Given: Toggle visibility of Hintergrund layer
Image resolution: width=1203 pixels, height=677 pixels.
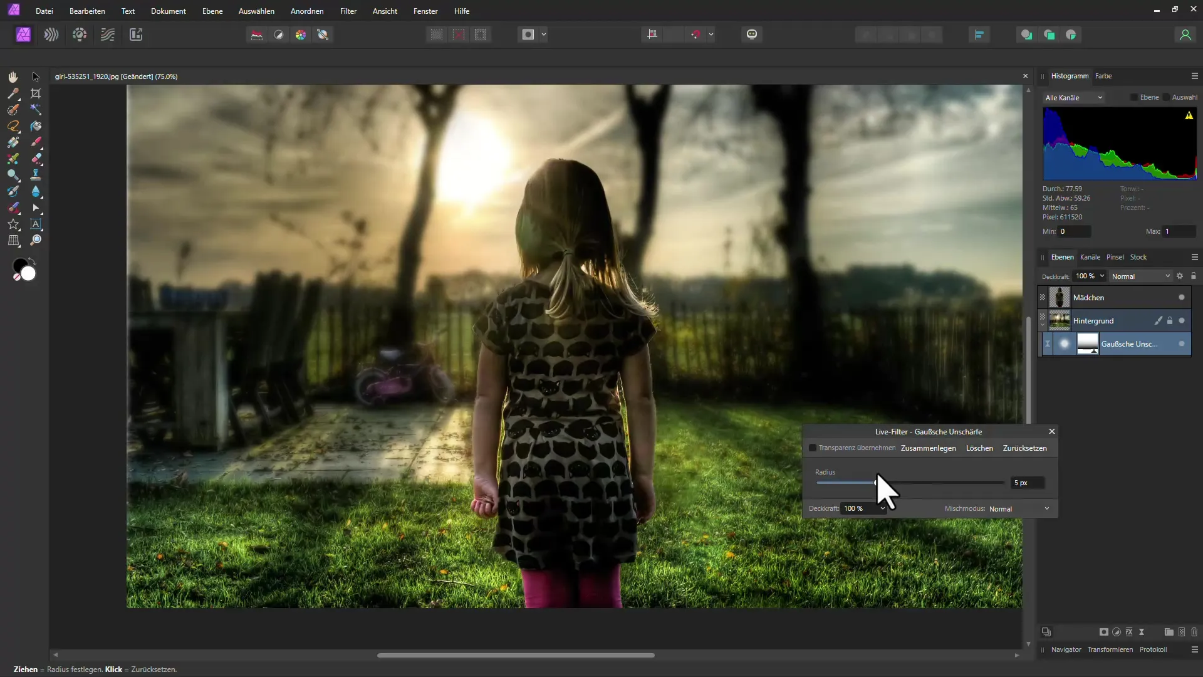Looking at the screenshot, I should tap(1184, 320).
